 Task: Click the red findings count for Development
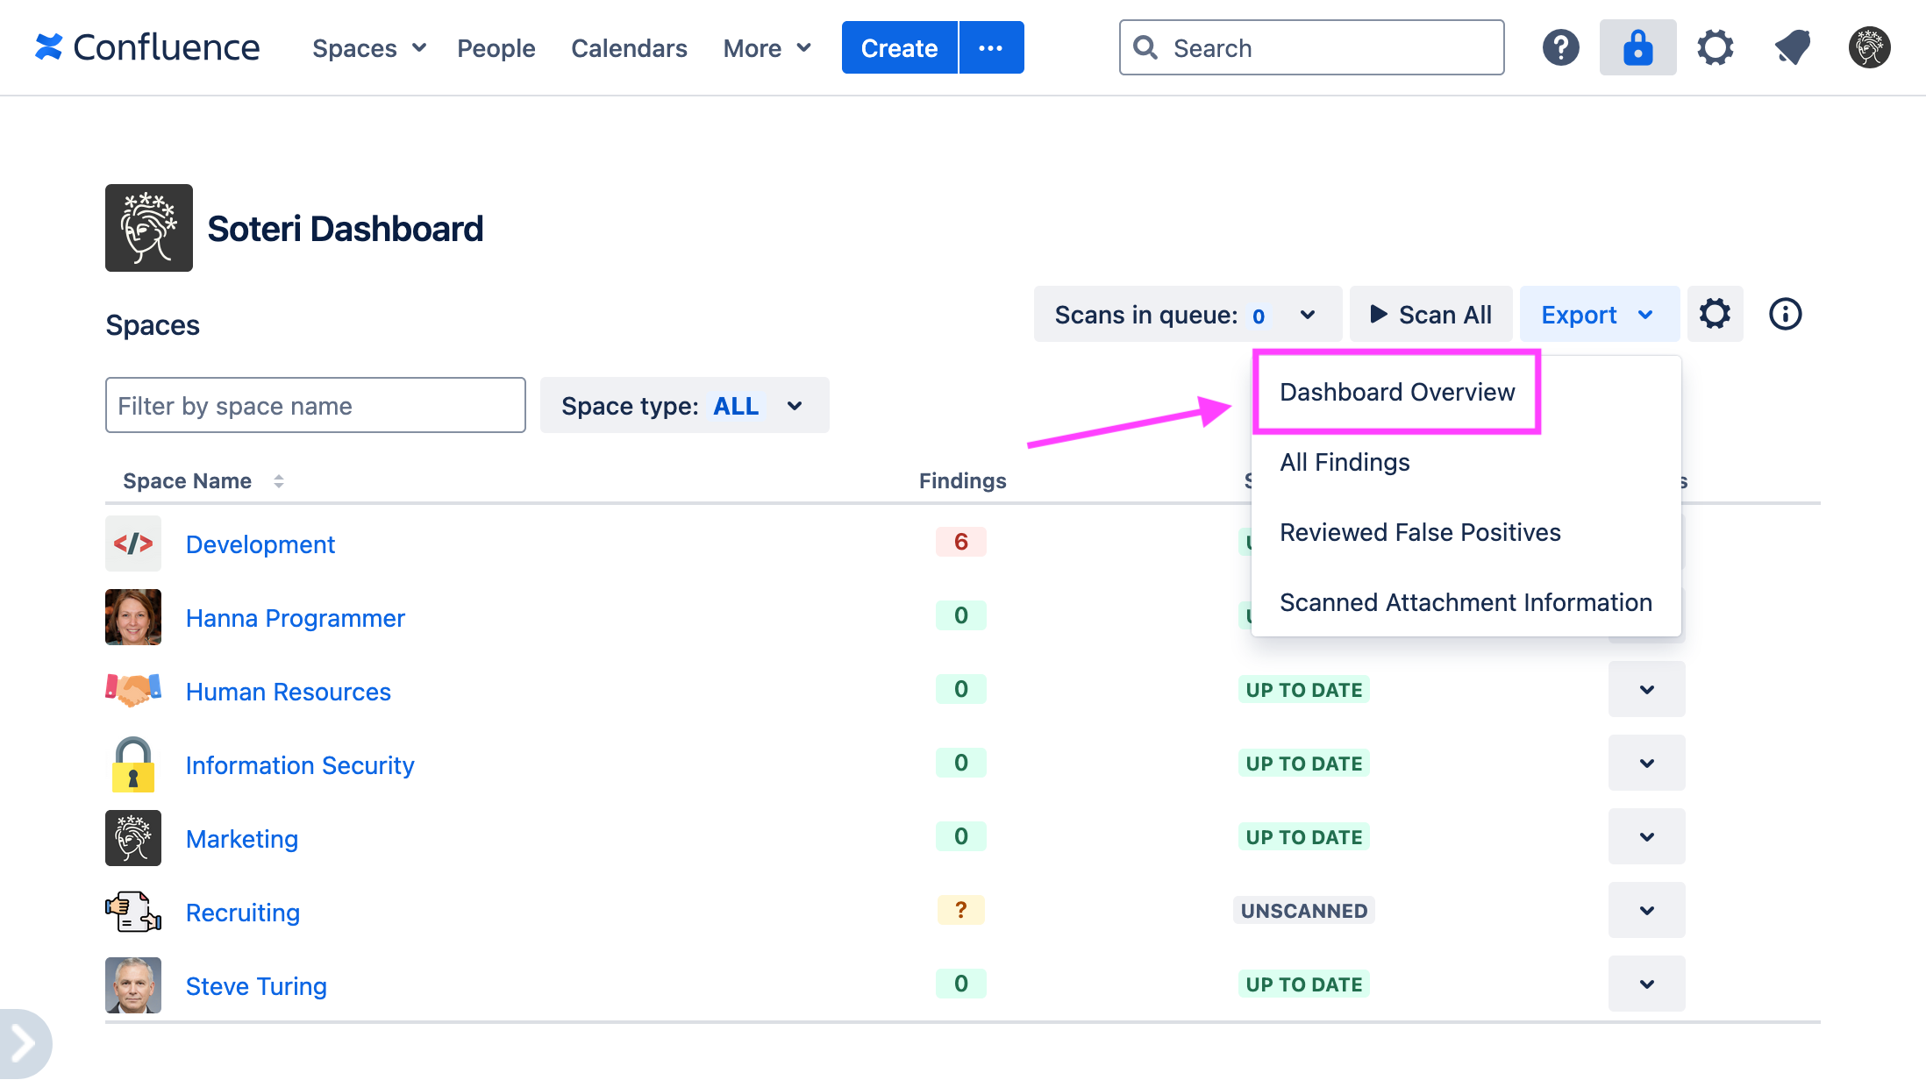[960, 542]
